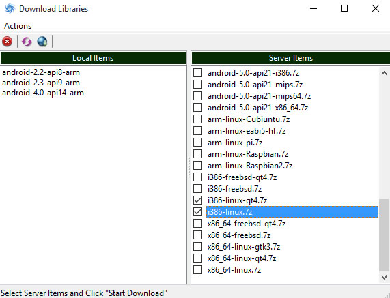Uncheck the i386-linux-qt4.7z checkbox
This screenshot has height=298, width=390.
coord(198,200)
